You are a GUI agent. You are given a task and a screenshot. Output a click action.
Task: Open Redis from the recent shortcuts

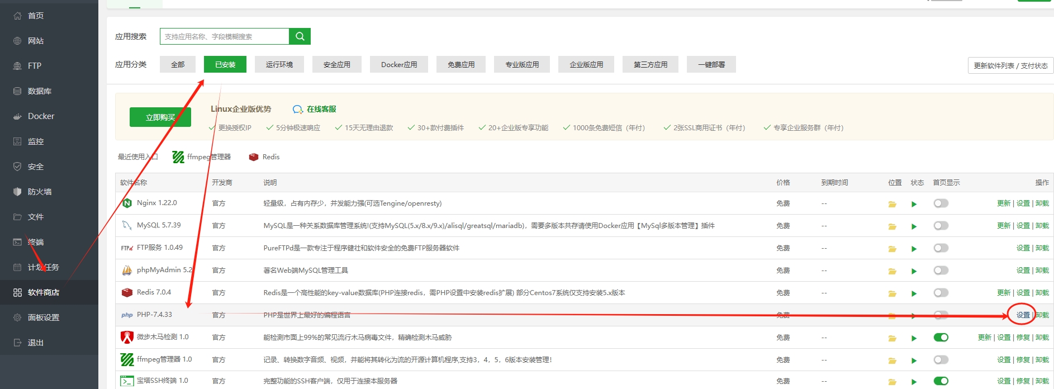pyautogui.click(x=264, y=157)
